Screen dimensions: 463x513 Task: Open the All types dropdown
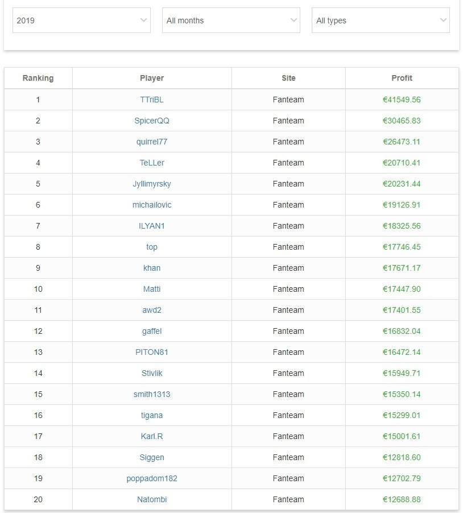tap(381, 20)
